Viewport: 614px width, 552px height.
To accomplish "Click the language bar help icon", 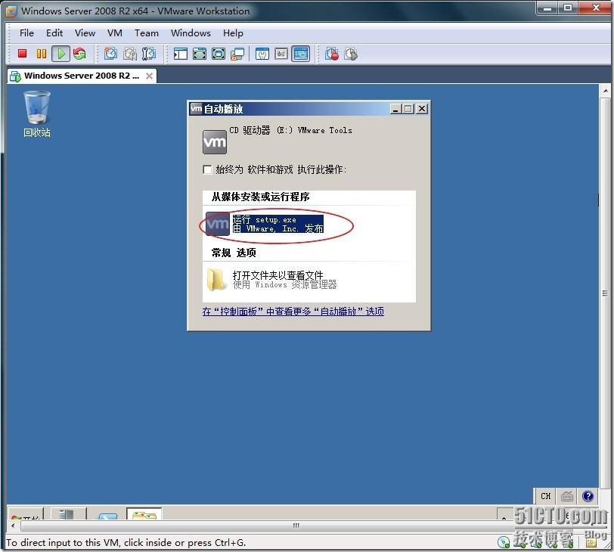I will coord(588,496).
